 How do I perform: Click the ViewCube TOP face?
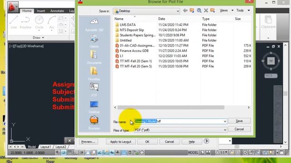271,61
